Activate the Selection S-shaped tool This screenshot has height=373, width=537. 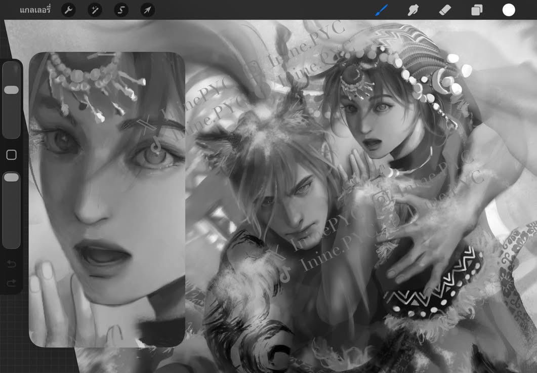[x=121, y=10]
